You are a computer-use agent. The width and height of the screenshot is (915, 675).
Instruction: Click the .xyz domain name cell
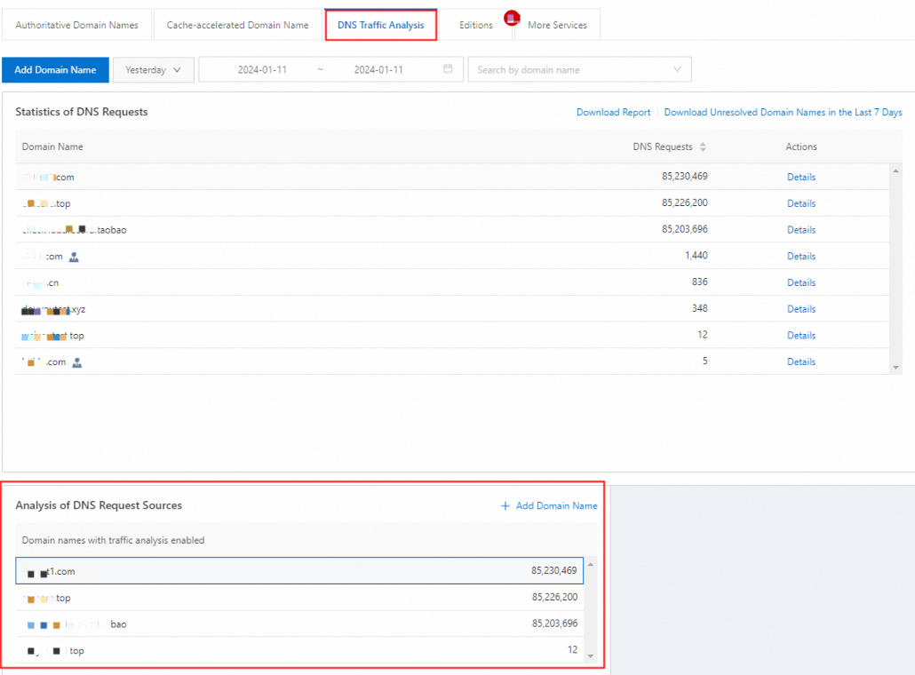pos(53,309)
